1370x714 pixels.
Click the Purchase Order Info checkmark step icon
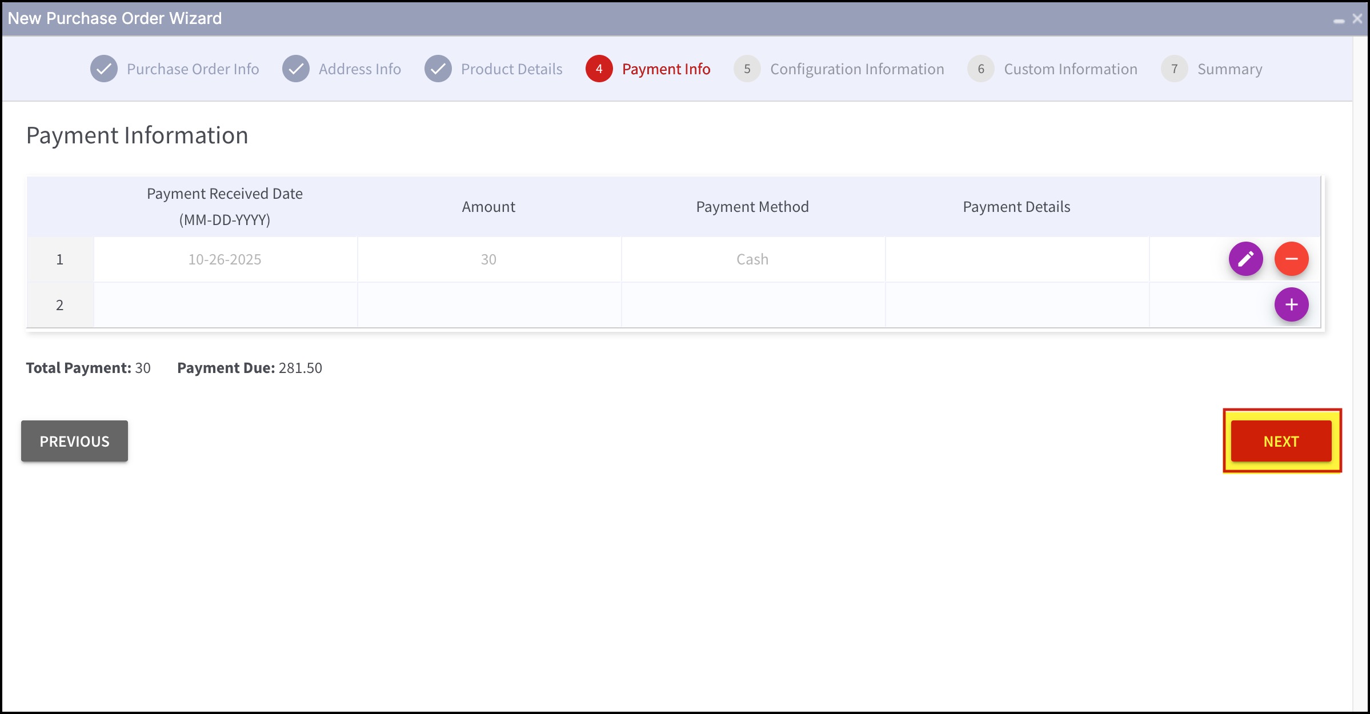[x=104, y=69]
